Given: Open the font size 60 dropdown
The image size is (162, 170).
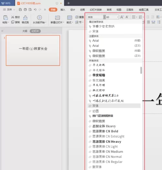Looking at the screenshot, I should tap(118, 17).
